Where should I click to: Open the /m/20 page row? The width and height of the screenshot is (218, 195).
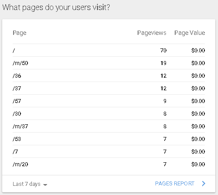pos(109,164)
